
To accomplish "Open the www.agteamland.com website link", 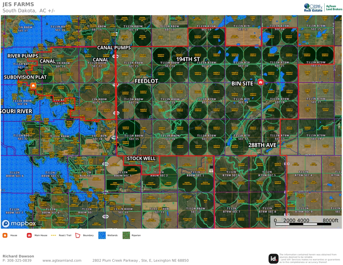I will point(62,260).
